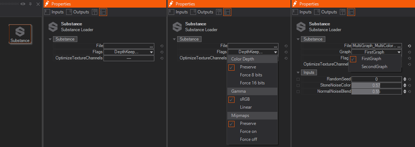Tick the checkbox left of RandomSeed
Viewport: 415px width, 147px height.
click(298, 79)
